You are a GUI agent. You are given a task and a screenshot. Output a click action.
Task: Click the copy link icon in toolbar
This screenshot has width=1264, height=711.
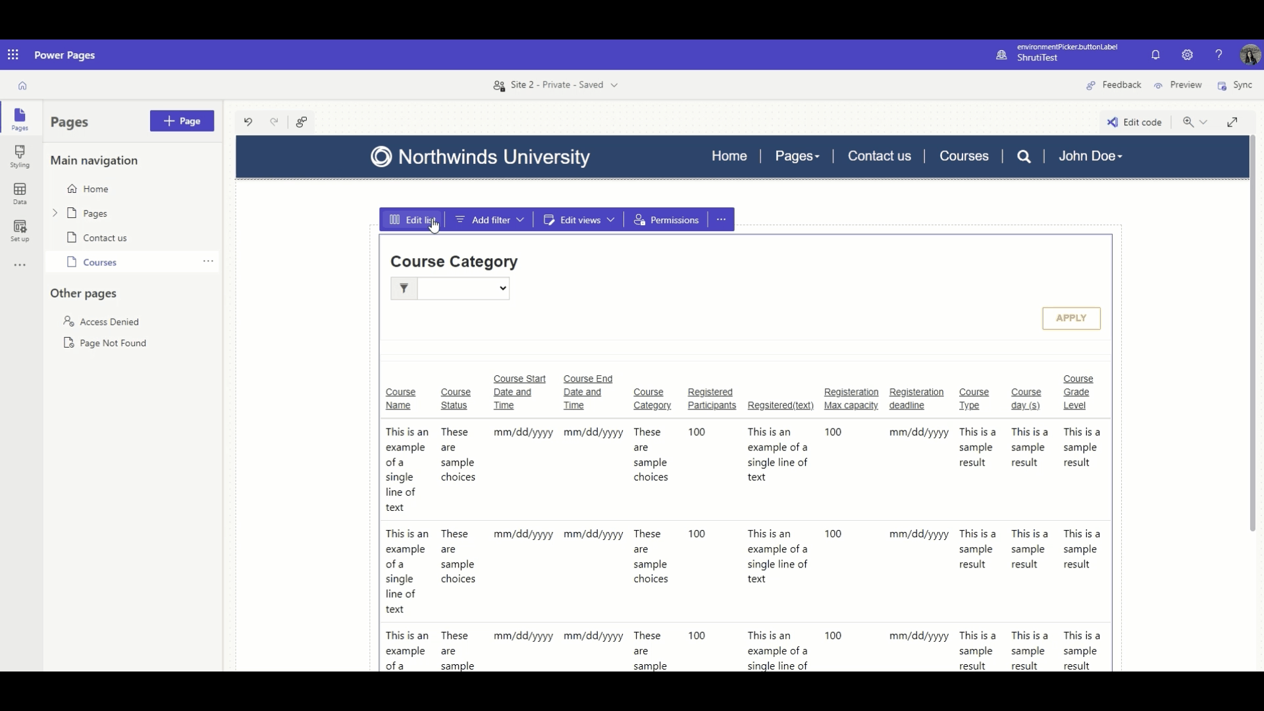pos(302,122)
